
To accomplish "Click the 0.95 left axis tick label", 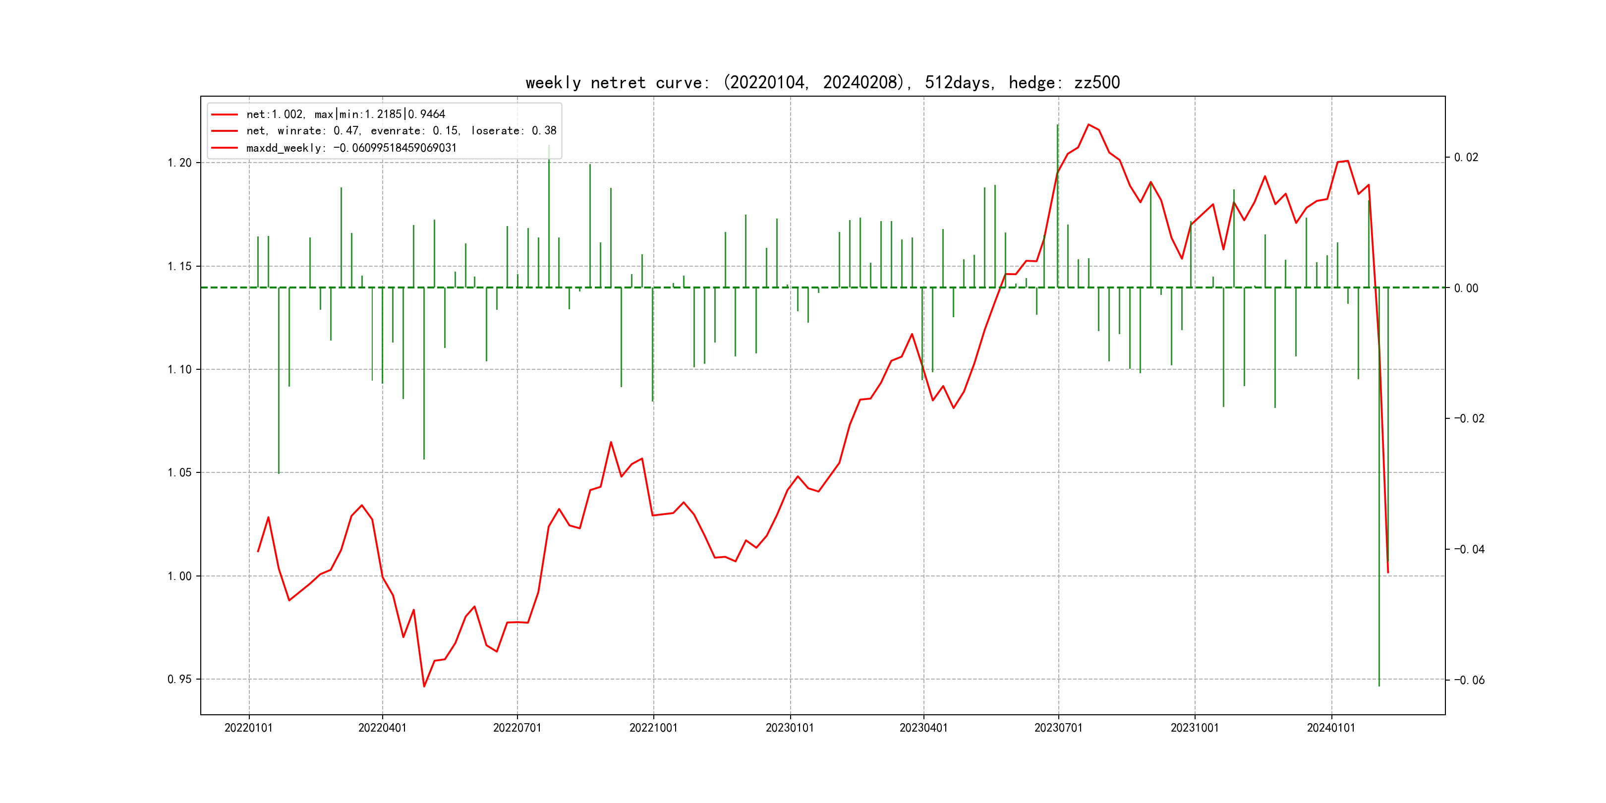I will tap(179, 679).
